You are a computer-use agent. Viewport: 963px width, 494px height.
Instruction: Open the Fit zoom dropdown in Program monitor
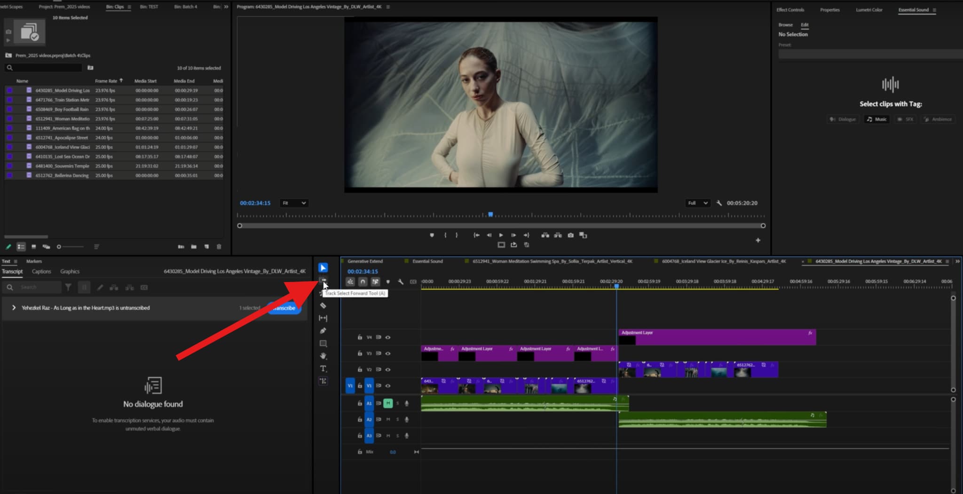pyautogui.click(x=294, y=203)
